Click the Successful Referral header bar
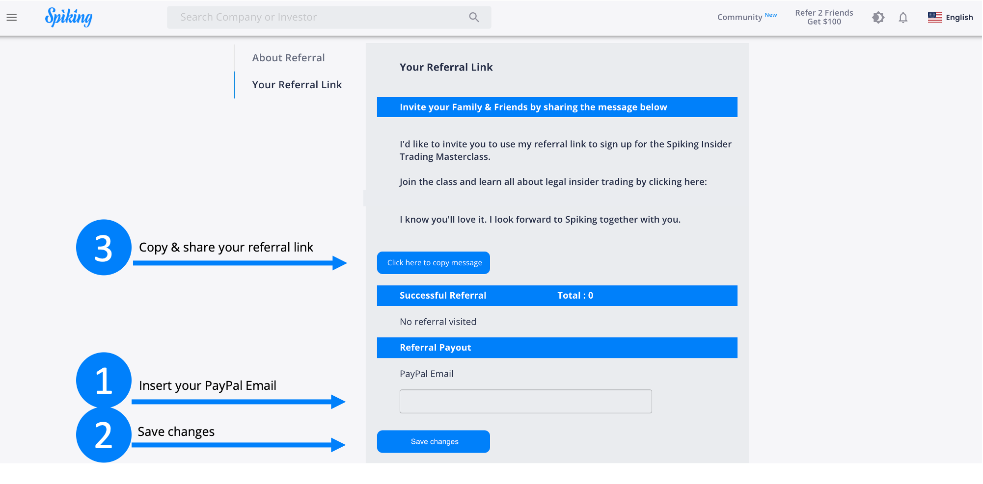The image size is (983, 484). tap(557, 296)
